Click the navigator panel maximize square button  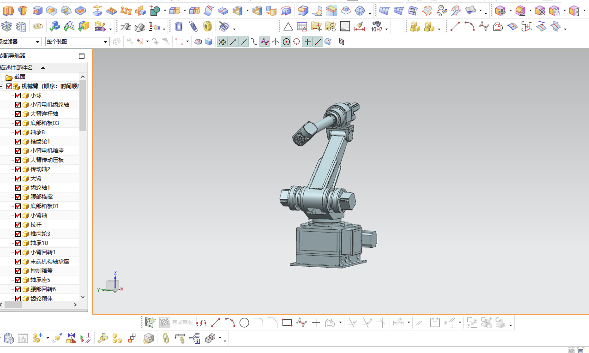[x=82, y=56]
